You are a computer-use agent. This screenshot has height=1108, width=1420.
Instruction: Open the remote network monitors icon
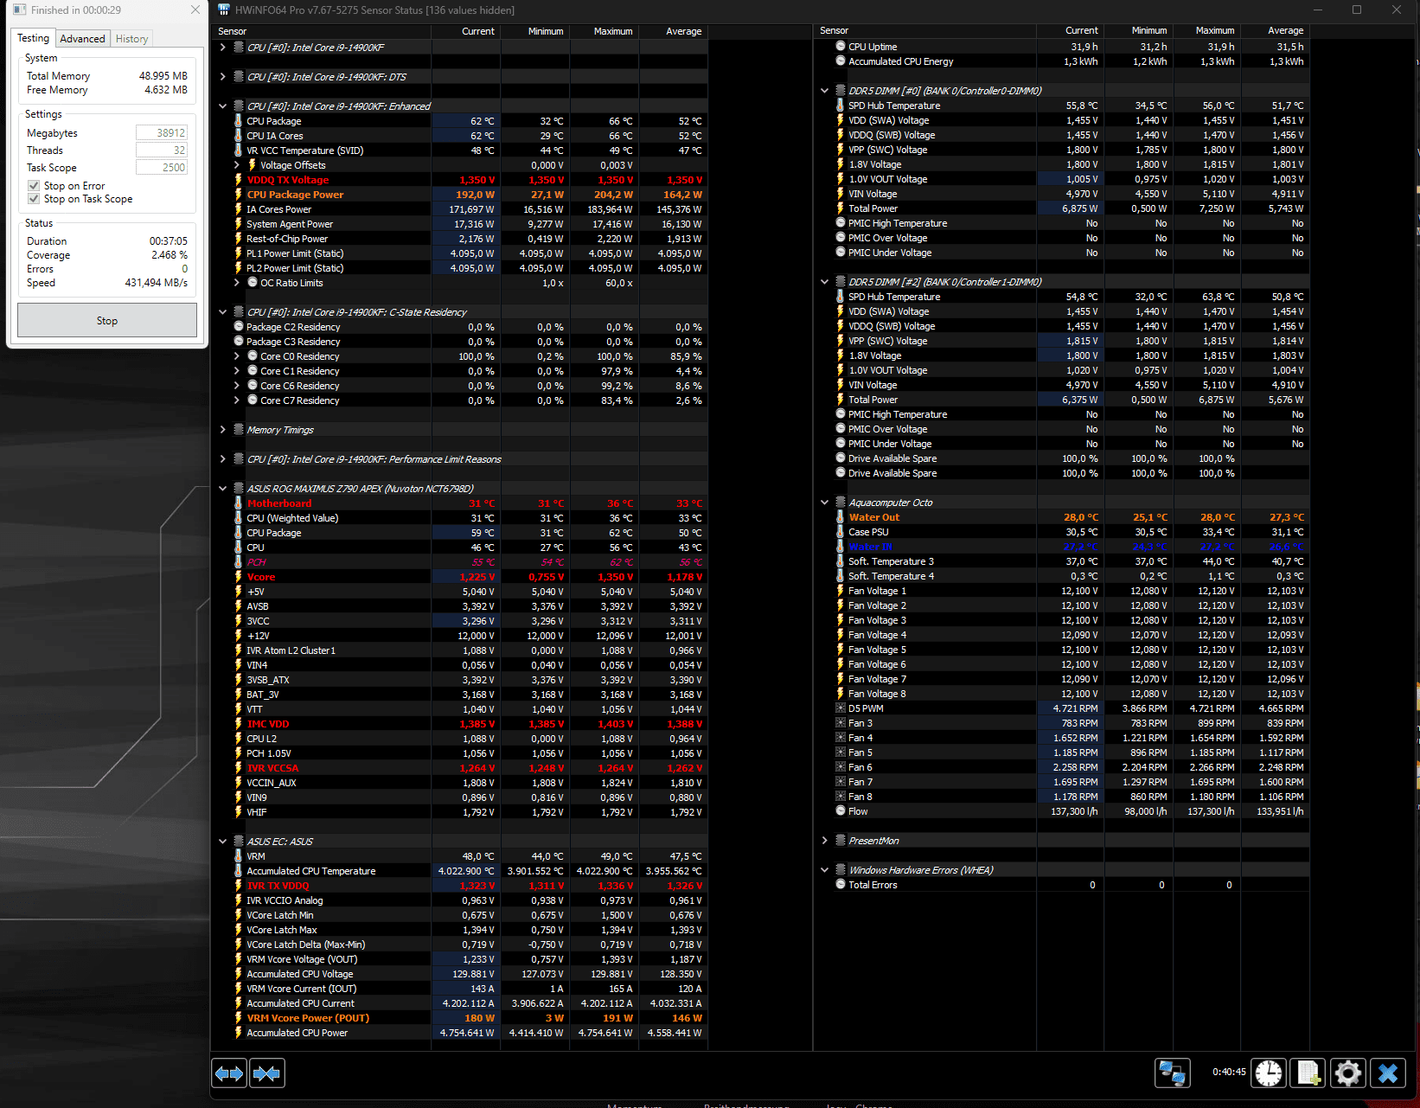point(1173,1073)
